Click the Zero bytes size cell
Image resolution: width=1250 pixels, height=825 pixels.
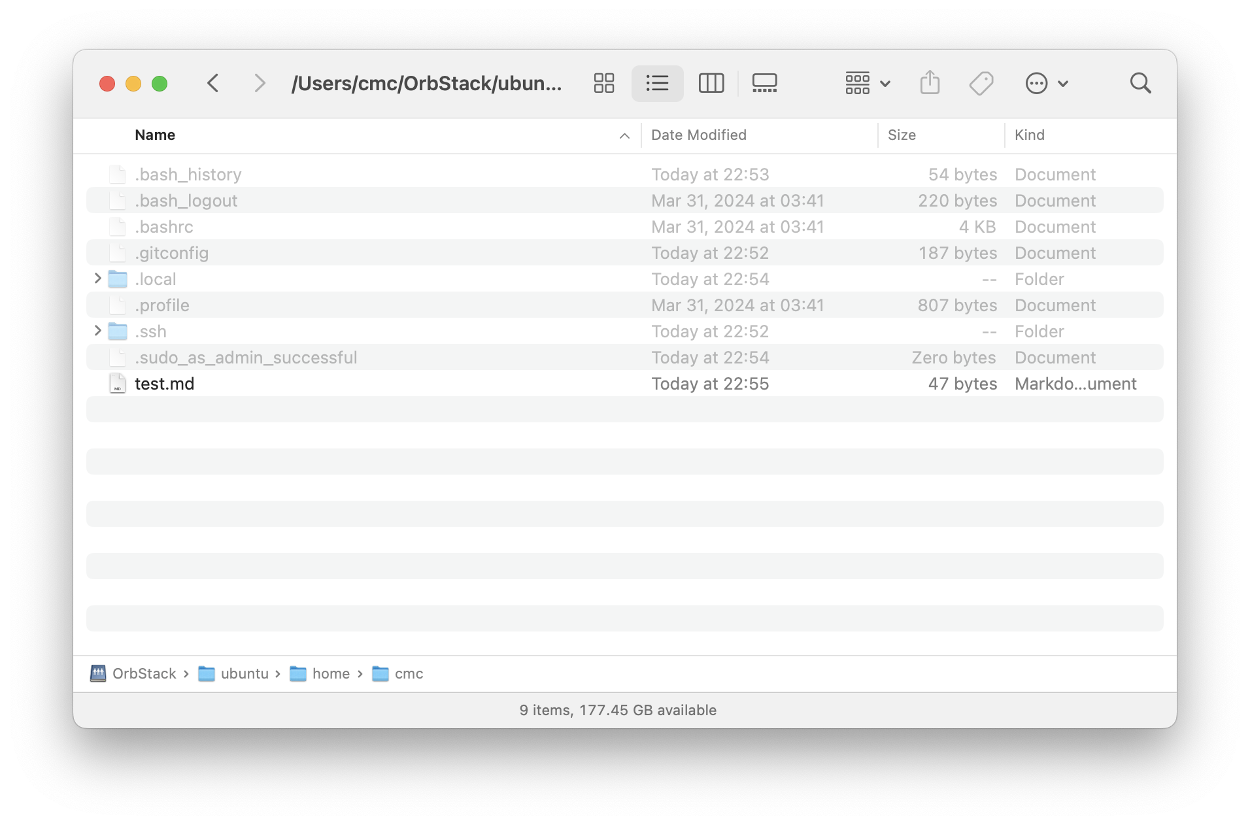(x=954, y=358)
